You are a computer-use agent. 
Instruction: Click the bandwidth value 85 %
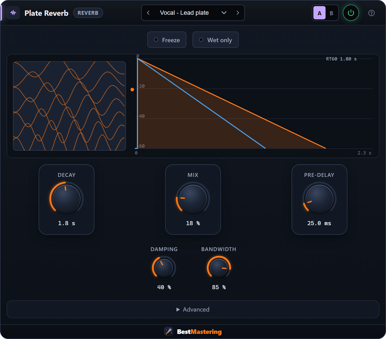219,287
